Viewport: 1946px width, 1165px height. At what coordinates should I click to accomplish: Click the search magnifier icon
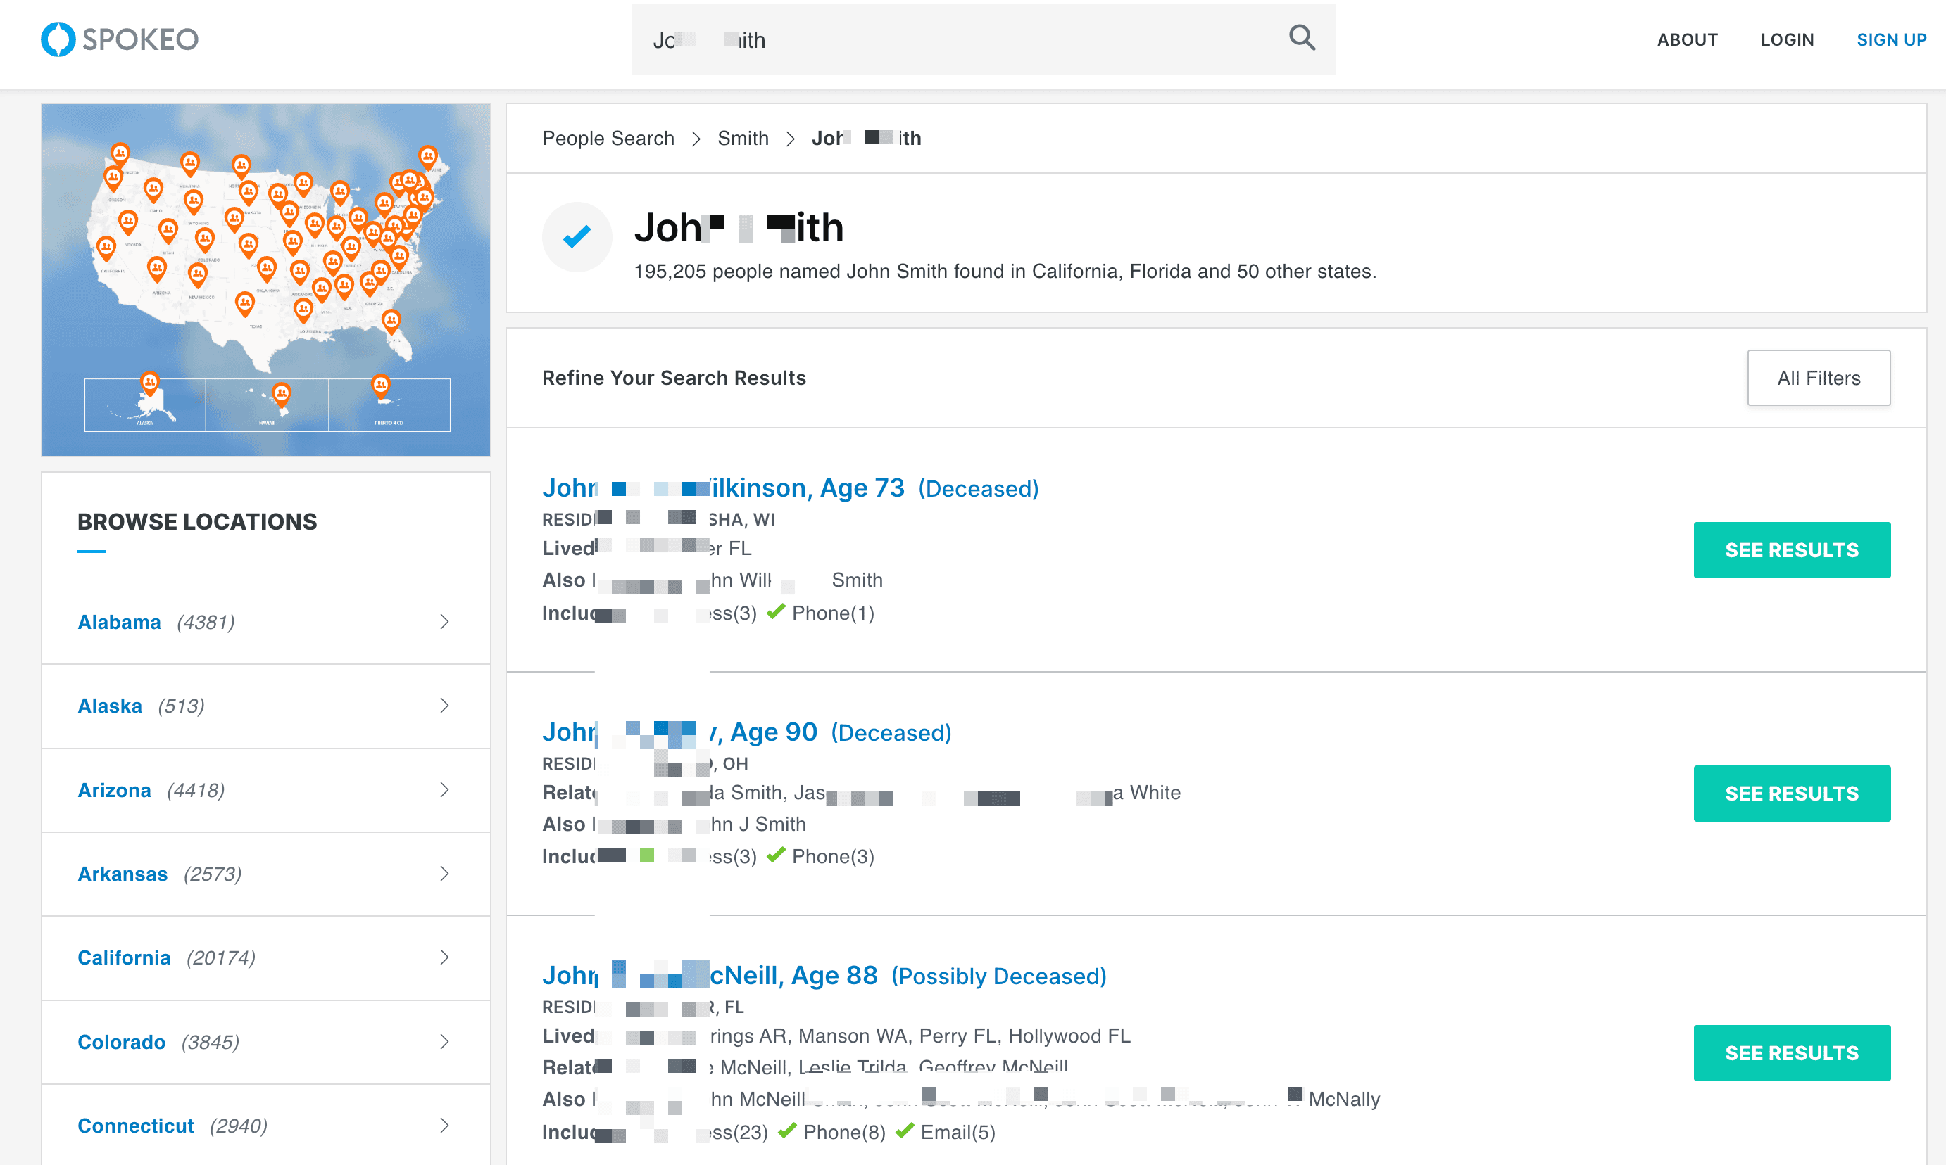pos(1301,38)
